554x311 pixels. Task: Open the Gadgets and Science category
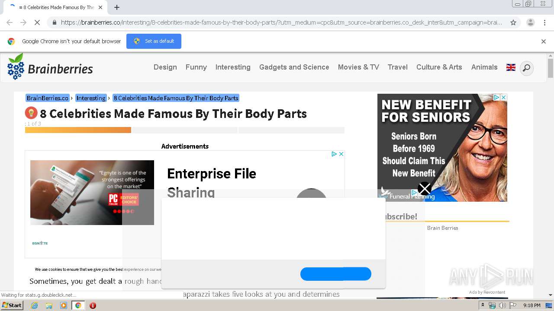click(294, 67)
